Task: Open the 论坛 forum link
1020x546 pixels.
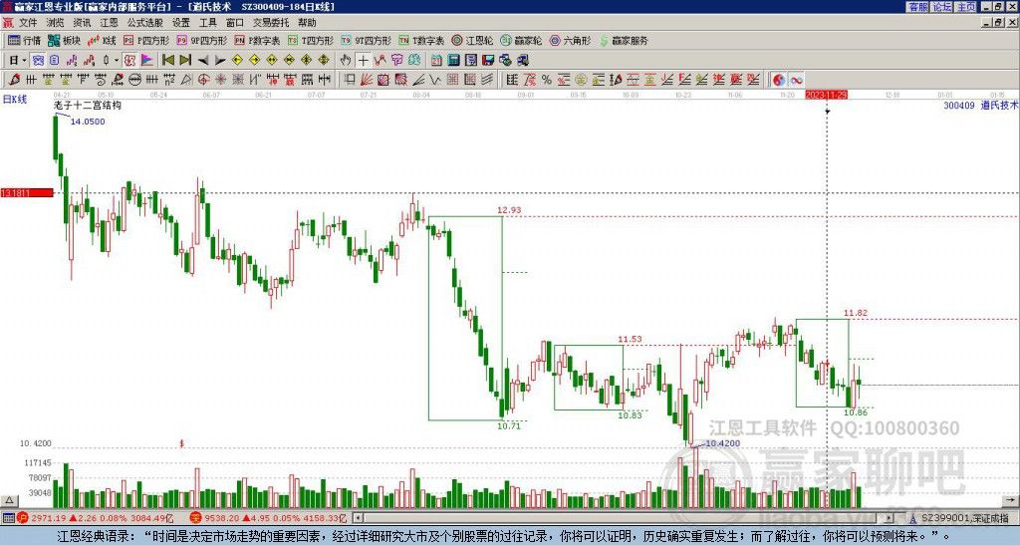Action: tap(941, 6)
